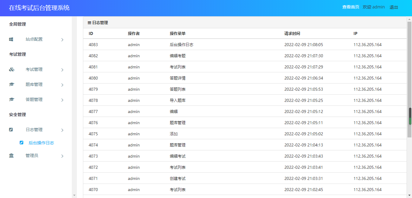Open the 后台操作日志 submenu item
This screenshot has width=412, height=198.
point(41,143)
